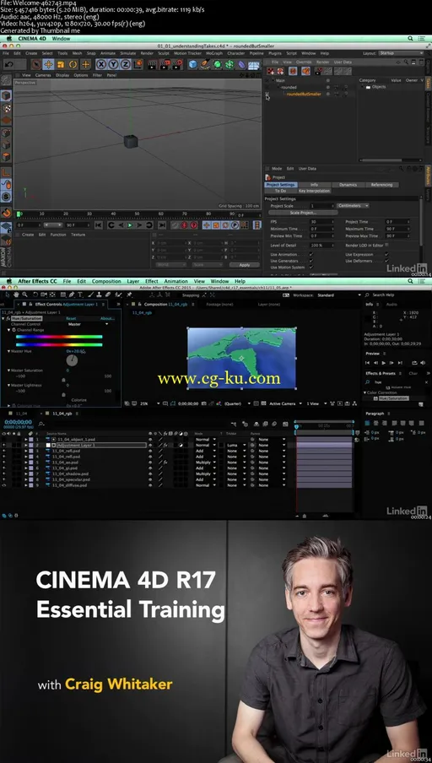Select the Hand tool in After Effects

pos(16,295)
